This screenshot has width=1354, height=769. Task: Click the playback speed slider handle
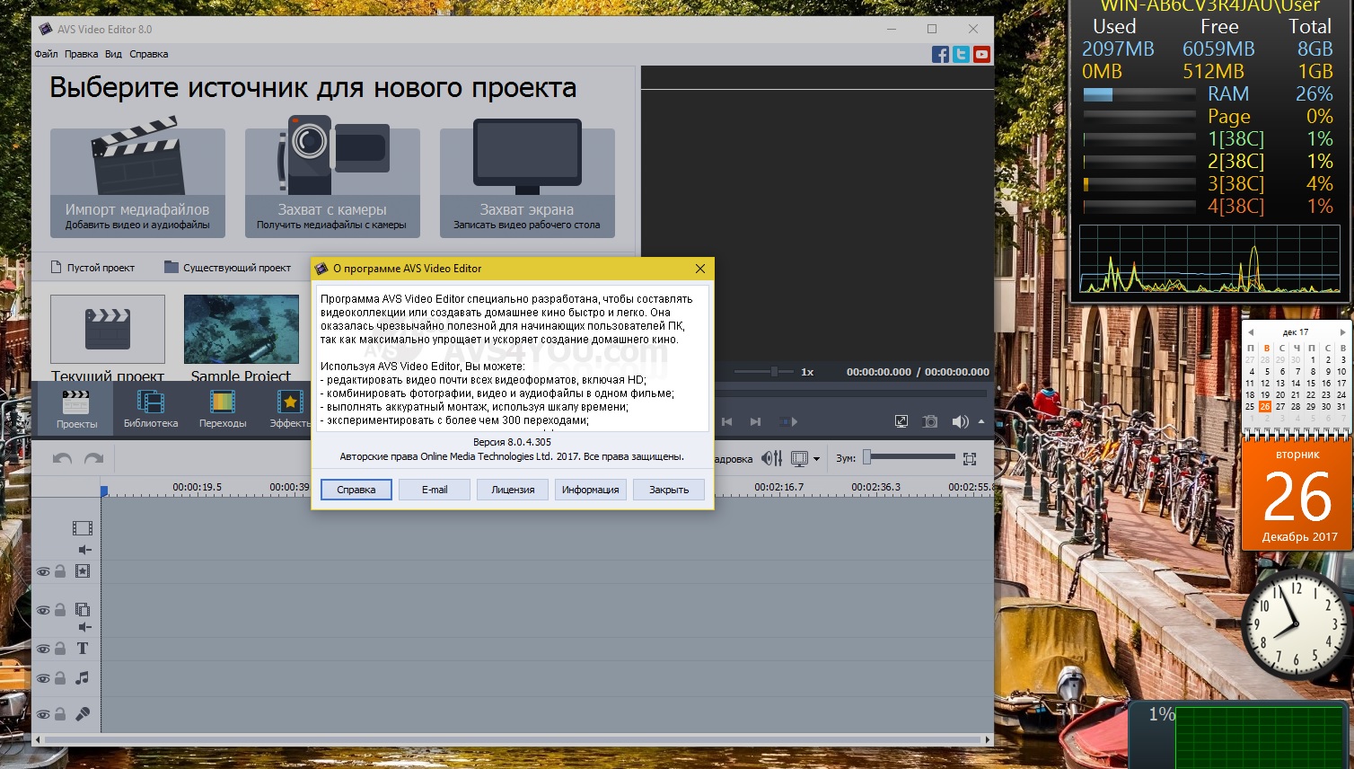773,371
